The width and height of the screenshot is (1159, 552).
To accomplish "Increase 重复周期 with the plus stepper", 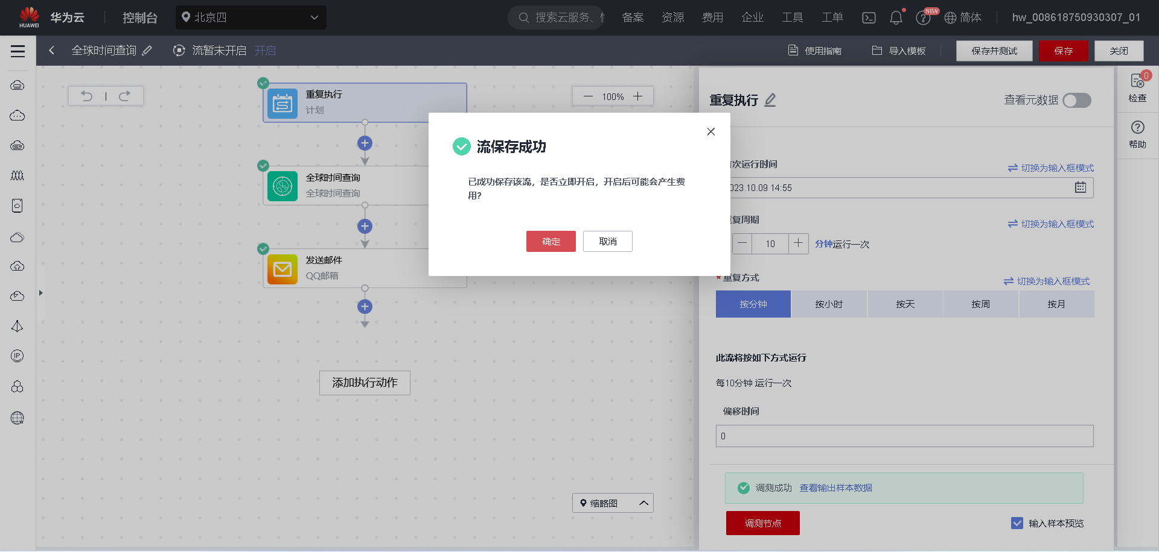I will tap(798, 243).
